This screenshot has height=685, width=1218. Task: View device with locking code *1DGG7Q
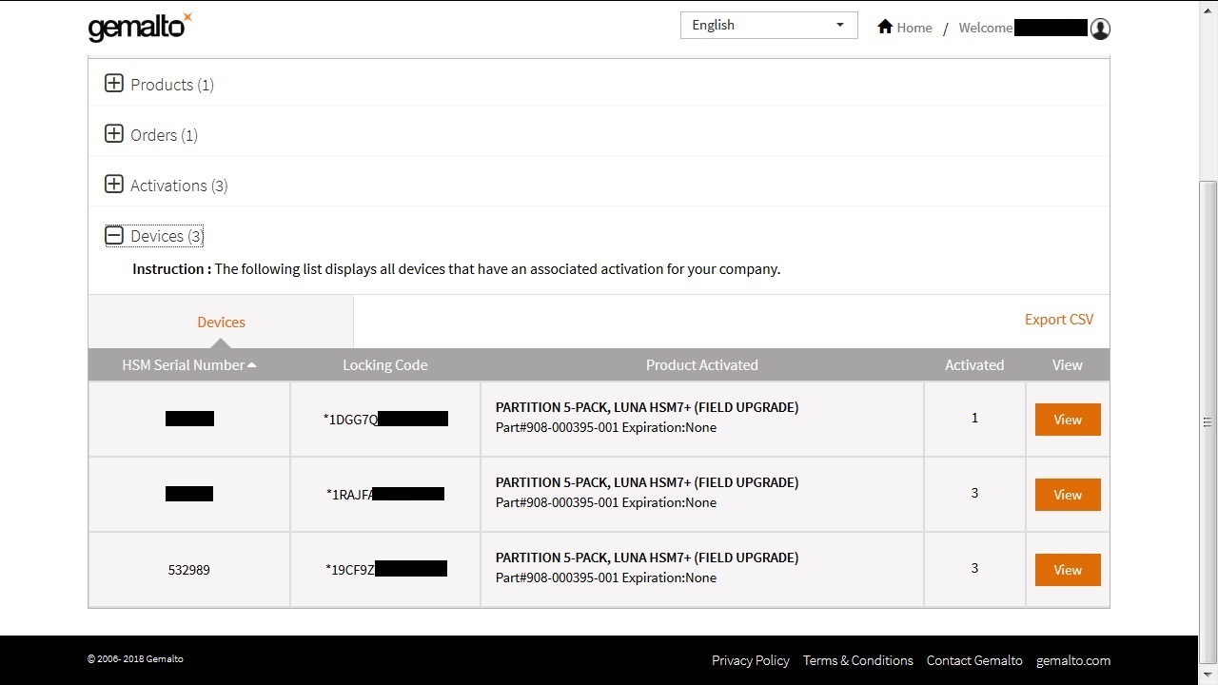(1067, 420)
